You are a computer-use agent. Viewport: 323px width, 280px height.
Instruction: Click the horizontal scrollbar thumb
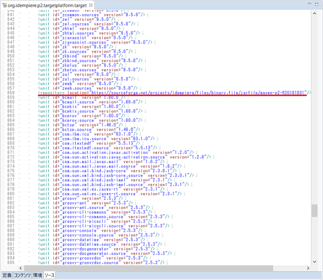148,268
